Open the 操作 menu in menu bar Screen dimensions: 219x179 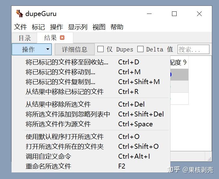[x=57, y=27]
